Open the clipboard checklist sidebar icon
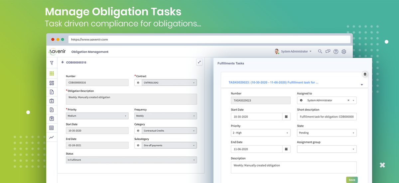The image size is (399, 183). tap(52, 118)
